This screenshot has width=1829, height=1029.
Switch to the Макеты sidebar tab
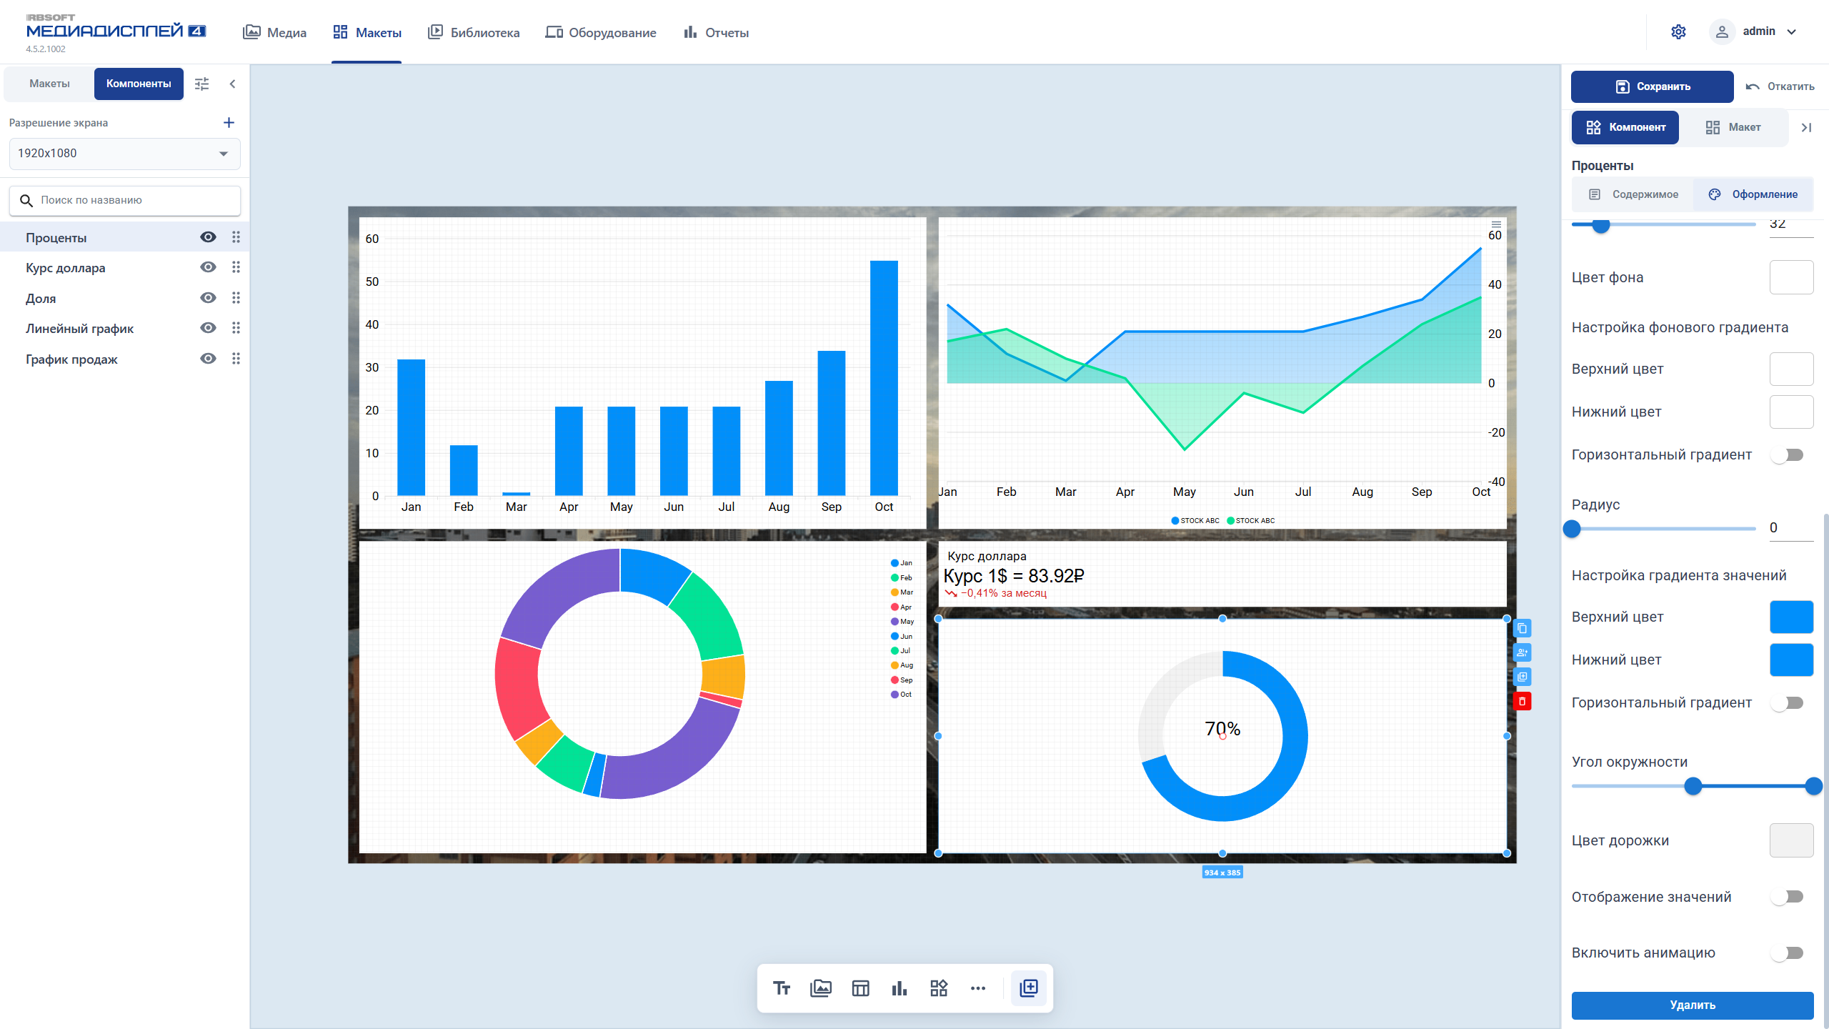pos(49,84)
